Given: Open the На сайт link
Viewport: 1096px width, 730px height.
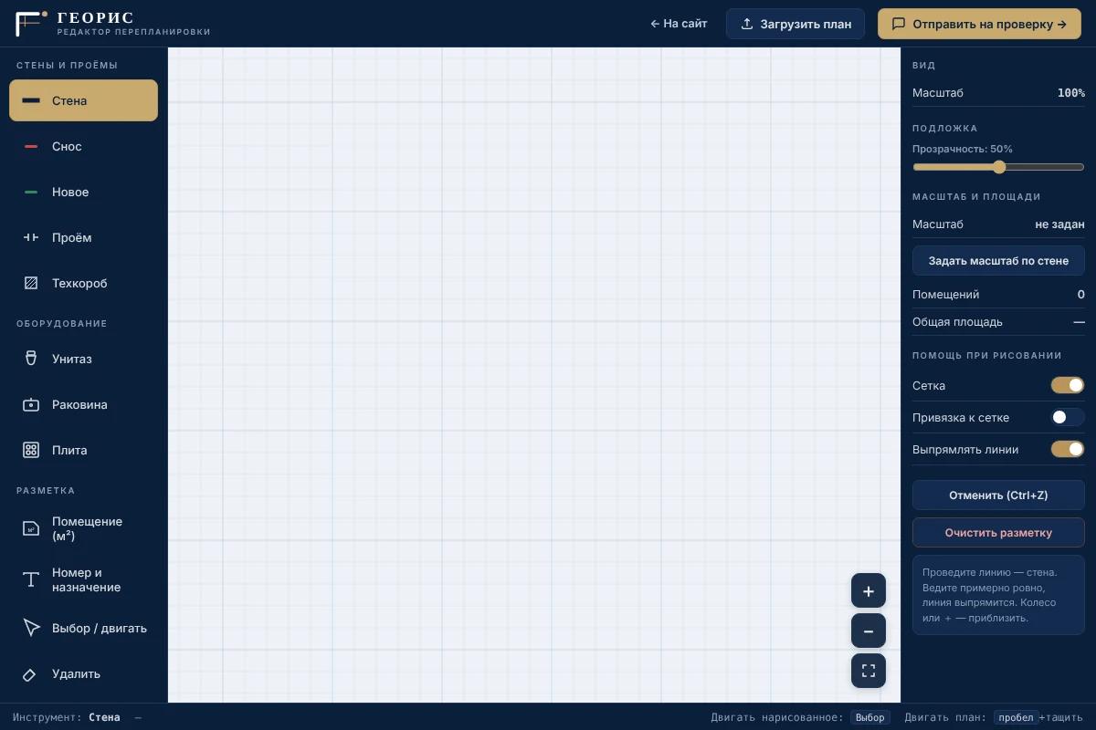Looking at the screenshot, I should pos(679,24).
